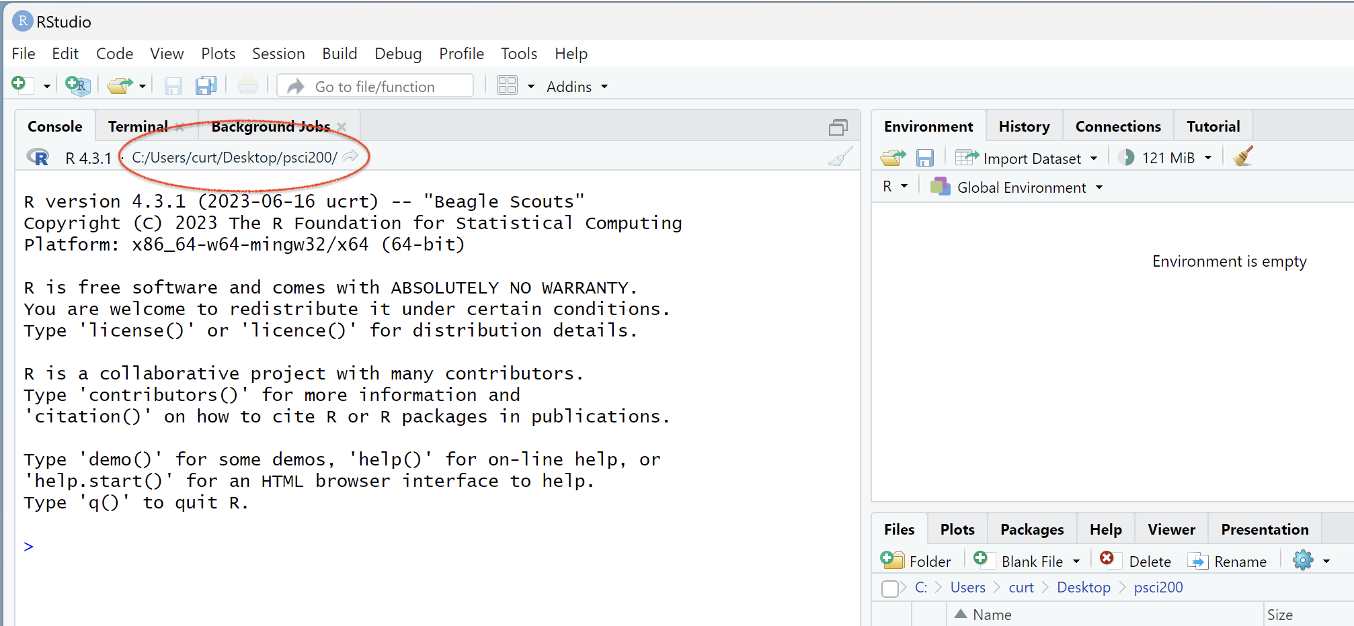Image resolution: width=1354 pixels, height=626 pixels.
Task: Open the Build menu
Action: pos(340,54)
